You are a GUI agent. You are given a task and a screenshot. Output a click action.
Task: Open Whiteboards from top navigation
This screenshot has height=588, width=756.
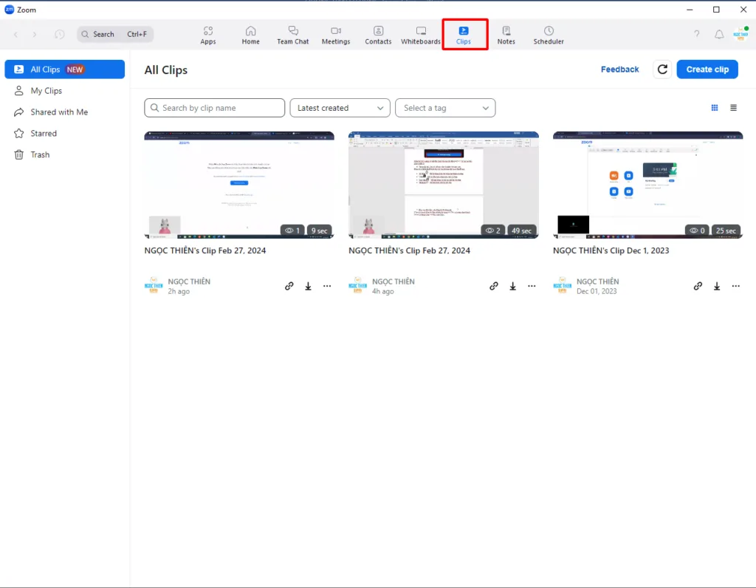(x=421, y=35)
